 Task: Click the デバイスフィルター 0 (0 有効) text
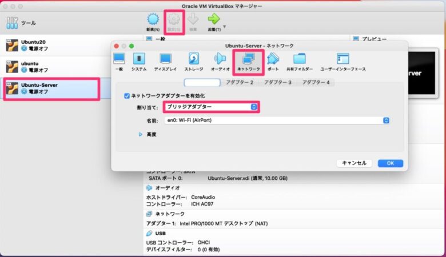pyautogui.click(x=183, y=250)
